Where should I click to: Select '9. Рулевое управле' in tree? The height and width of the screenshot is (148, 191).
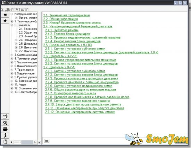26,77
